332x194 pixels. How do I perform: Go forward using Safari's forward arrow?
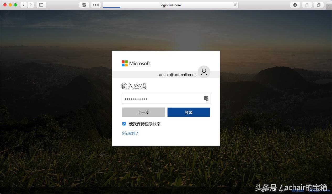click(31, 5)
